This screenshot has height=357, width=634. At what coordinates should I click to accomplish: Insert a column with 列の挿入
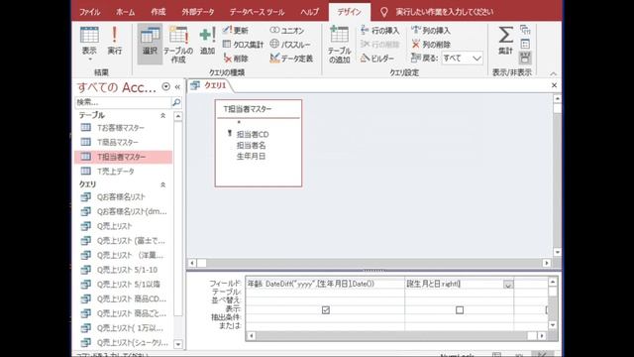click(x=431, y=31)
